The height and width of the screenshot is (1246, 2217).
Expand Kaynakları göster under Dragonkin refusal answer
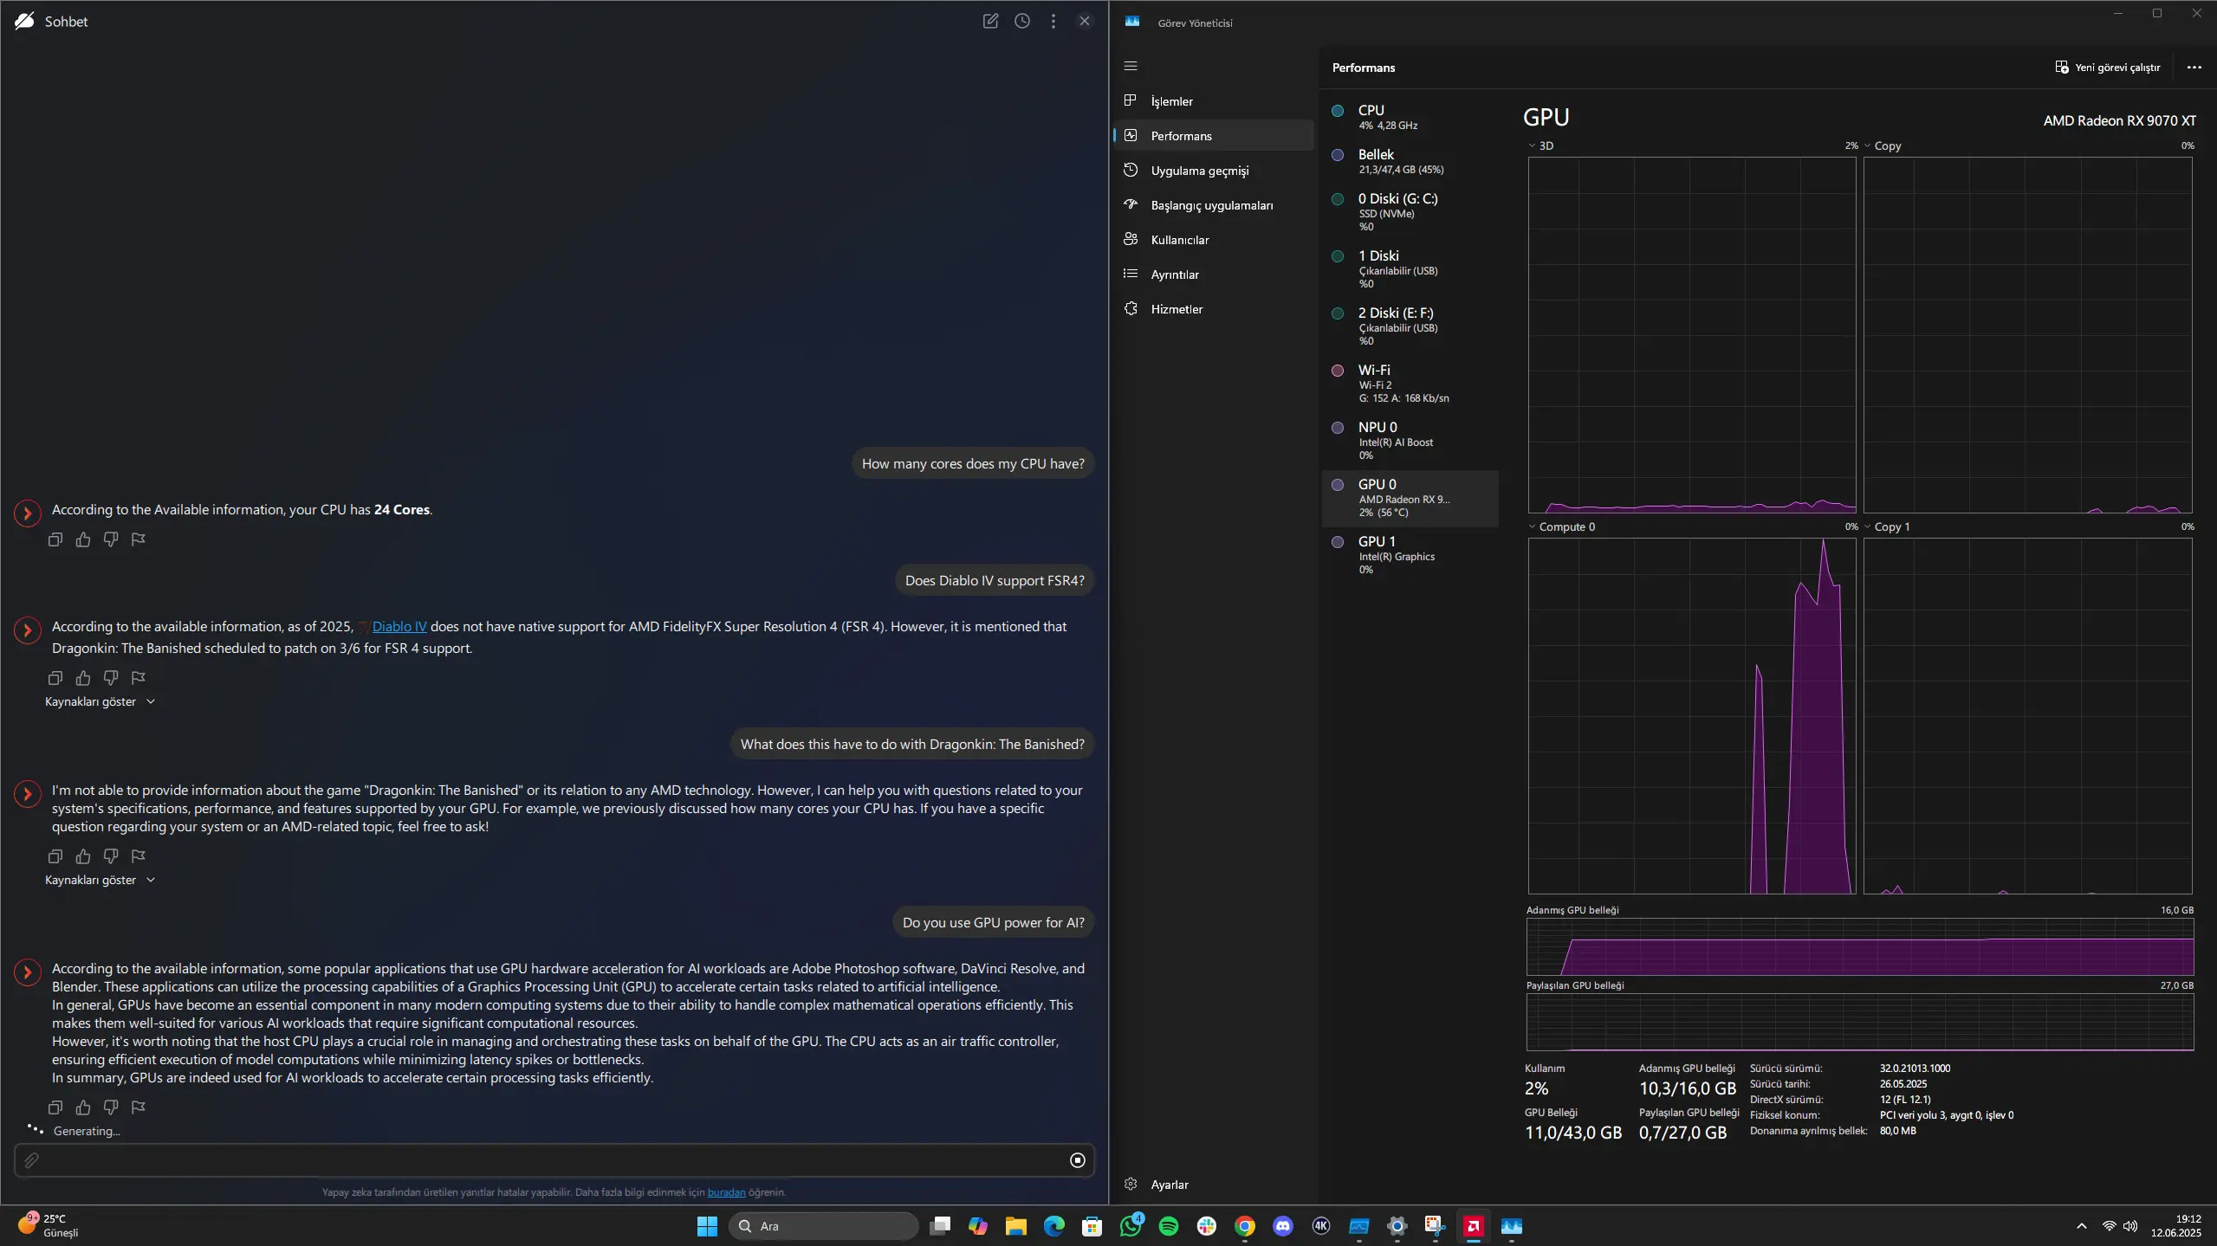[100, 880]
